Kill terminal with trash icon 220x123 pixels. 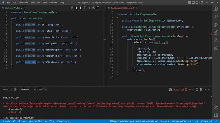pos(201,90)
